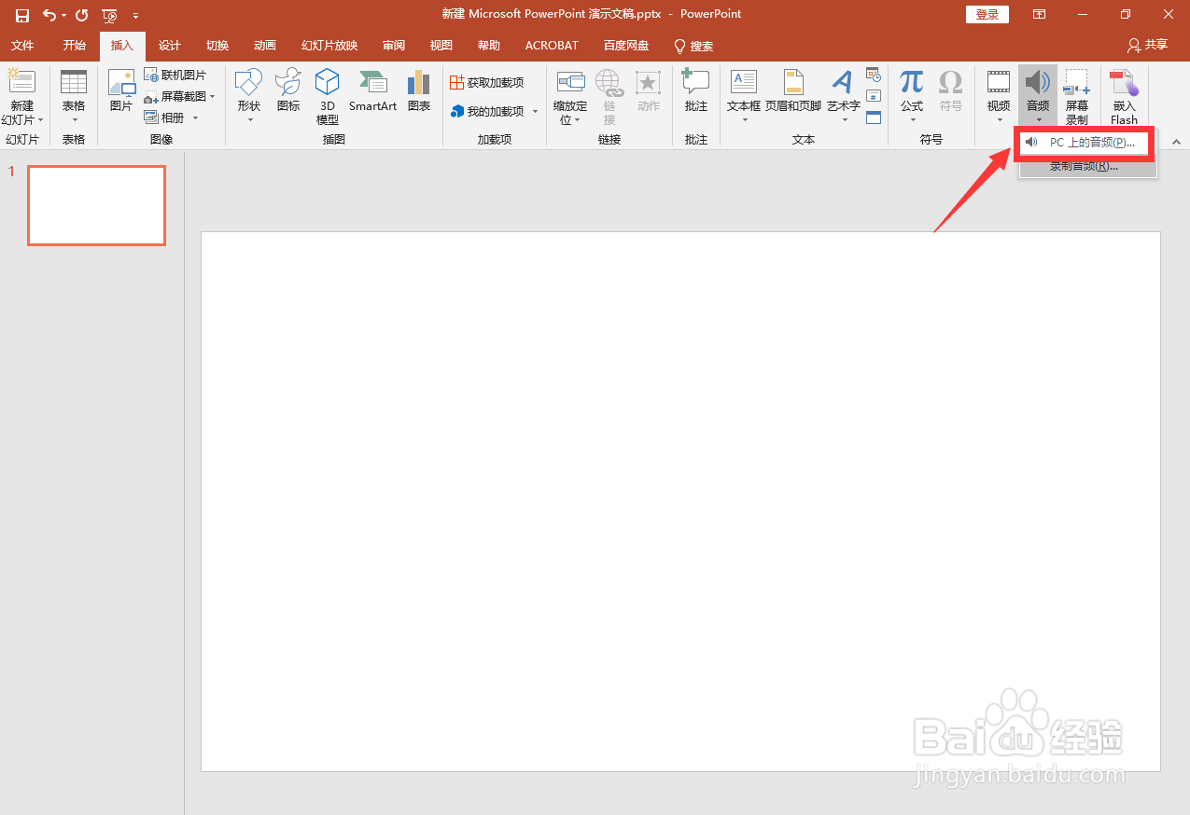Click the 公式 (Equation) pi icon
1190x815 pixels.
pos(912,82)
